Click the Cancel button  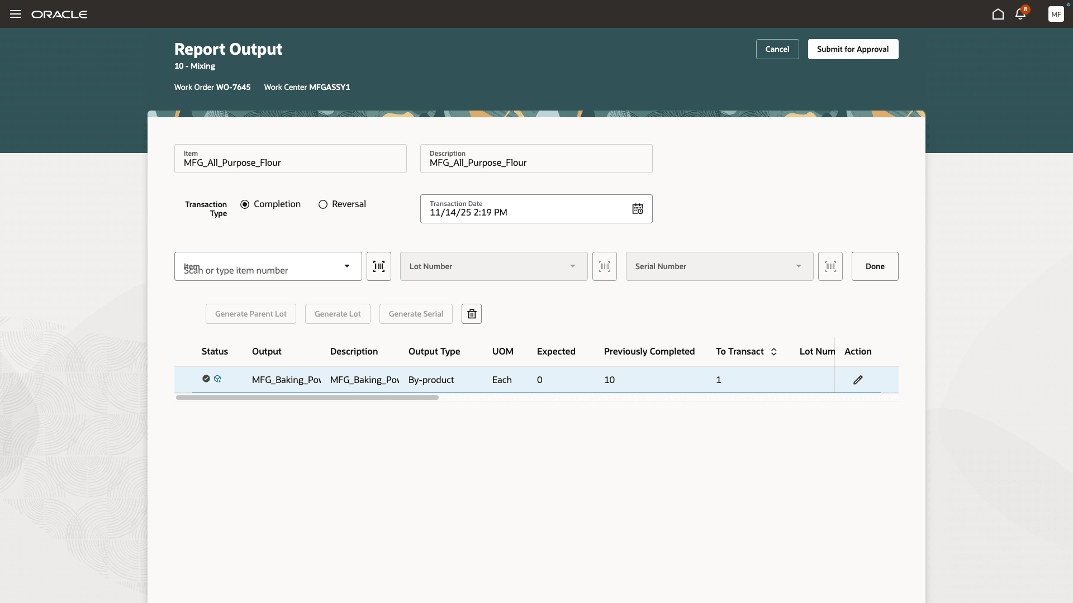click(777, 49)
